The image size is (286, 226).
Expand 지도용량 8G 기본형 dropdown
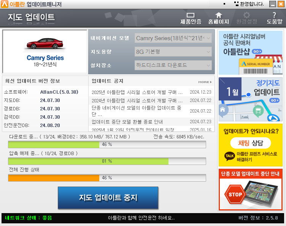[x=173, y=52]
